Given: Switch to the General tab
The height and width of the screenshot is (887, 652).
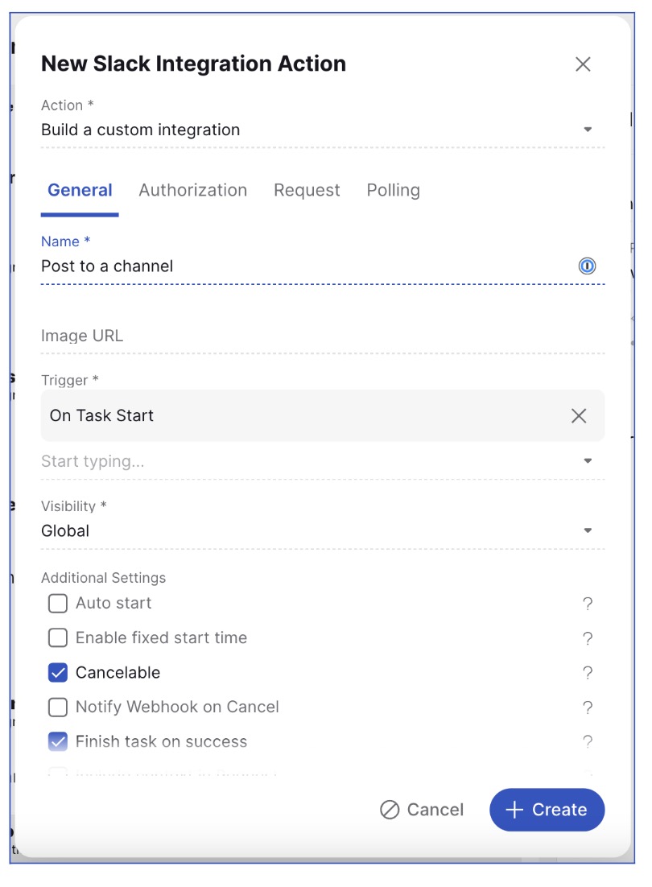Looking at the screenshot, I should click(80, 190).
